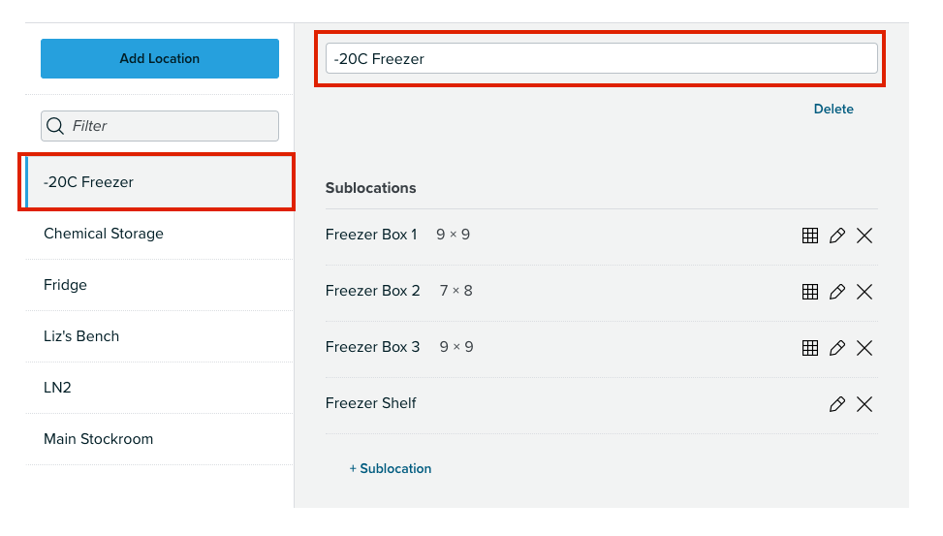
Task: Edit Freezer Box 1 with pencil icon
Action: (x=836, y=236)
